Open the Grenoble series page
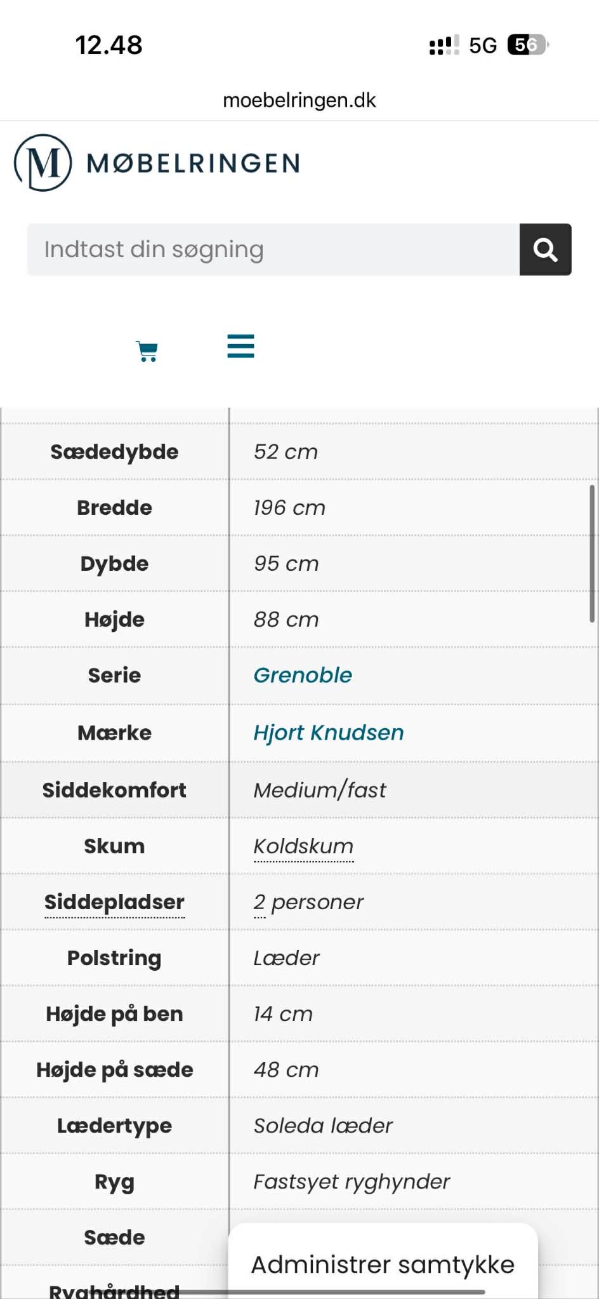This screenshot has height=1299, width=599. click(303, 675)
